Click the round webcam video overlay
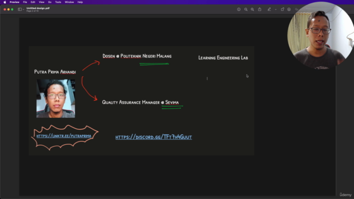The image size is (354, 199). click(321, 35)
